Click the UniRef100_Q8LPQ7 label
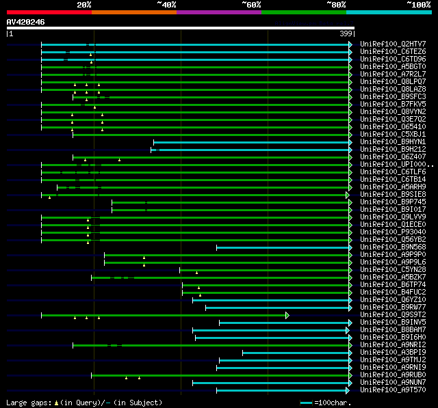The width and height of the screenshot is (438, 408). pos(393,82)
